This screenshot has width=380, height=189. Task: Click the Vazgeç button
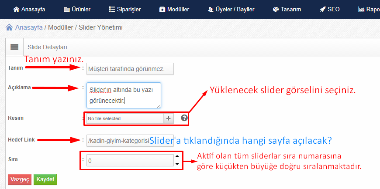click(20, 179)
